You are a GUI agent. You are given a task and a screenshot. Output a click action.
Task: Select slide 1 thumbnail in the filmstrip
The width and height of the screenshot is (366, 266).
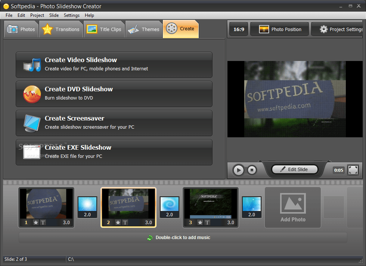click(x=46, y=207)
